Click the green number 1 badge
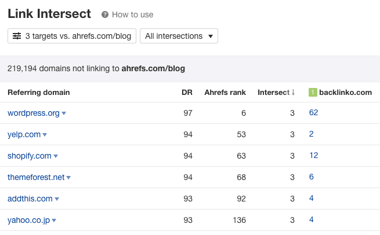 [313, 93]
